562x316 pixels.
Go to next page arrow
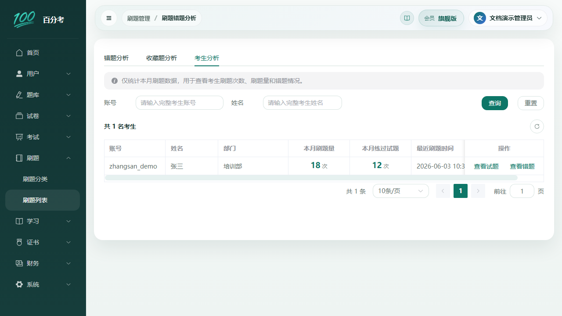point(478,191)
